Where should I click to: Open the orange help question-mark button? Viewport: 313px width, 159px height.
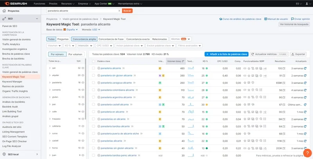tap(308, 153)
